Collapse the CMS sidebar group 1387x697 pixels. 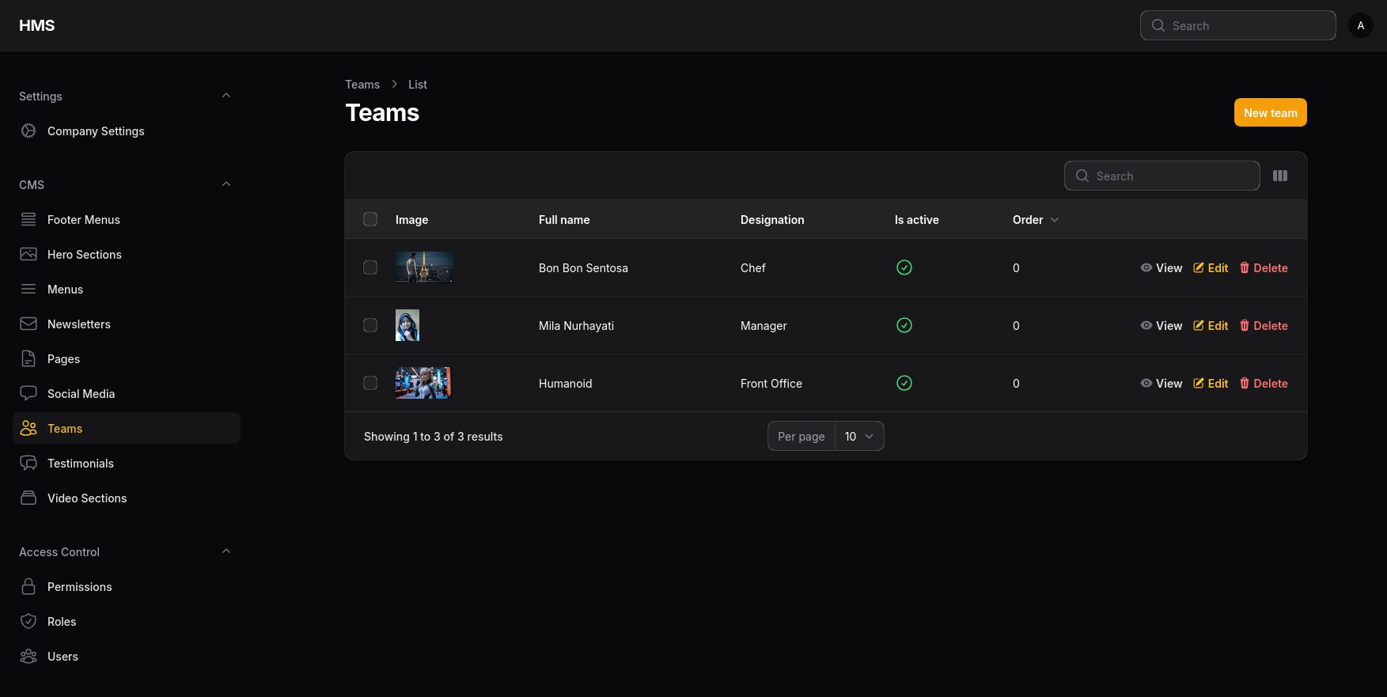point(226,184)
